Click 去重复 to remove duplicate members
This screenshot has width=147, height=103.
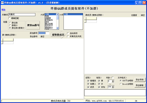tap(134, 15)
